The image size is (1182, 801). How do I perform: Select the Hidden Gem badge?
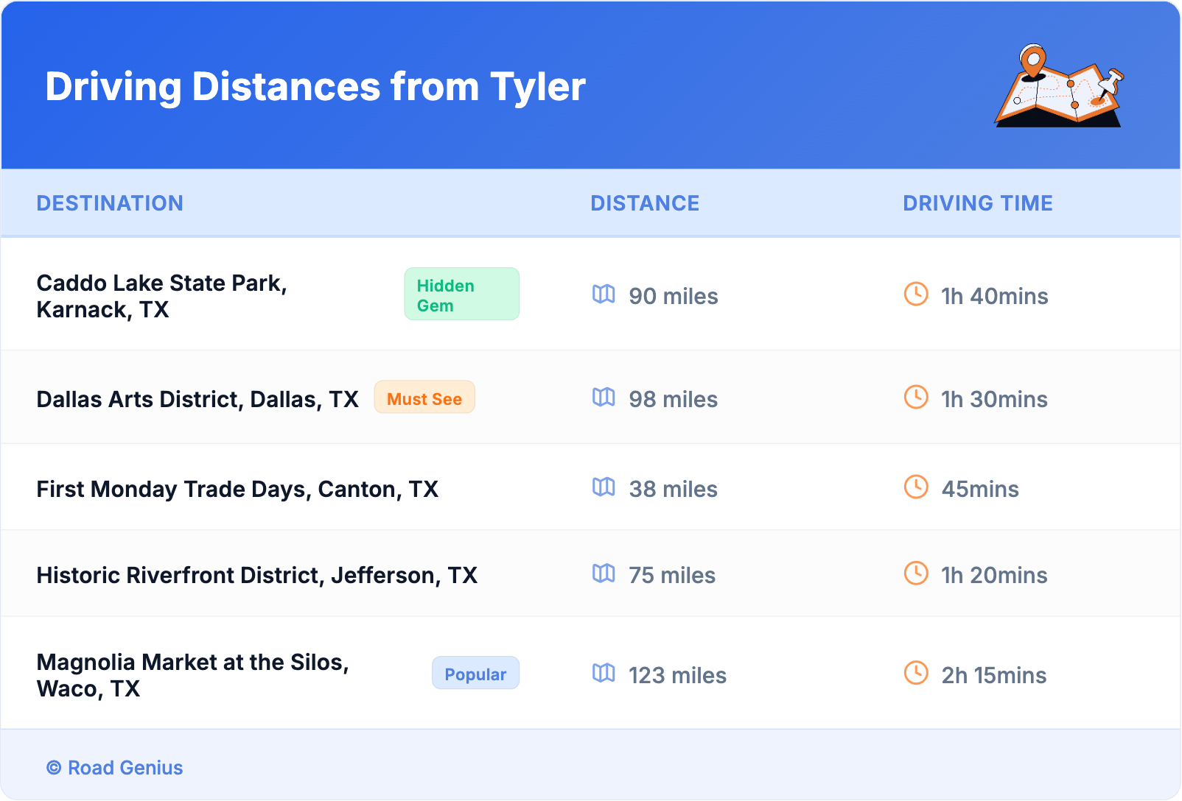click(x=461, y=294)
